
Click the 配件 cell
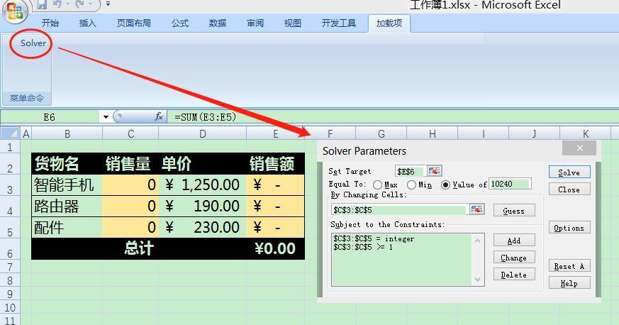tap(67, 228)
